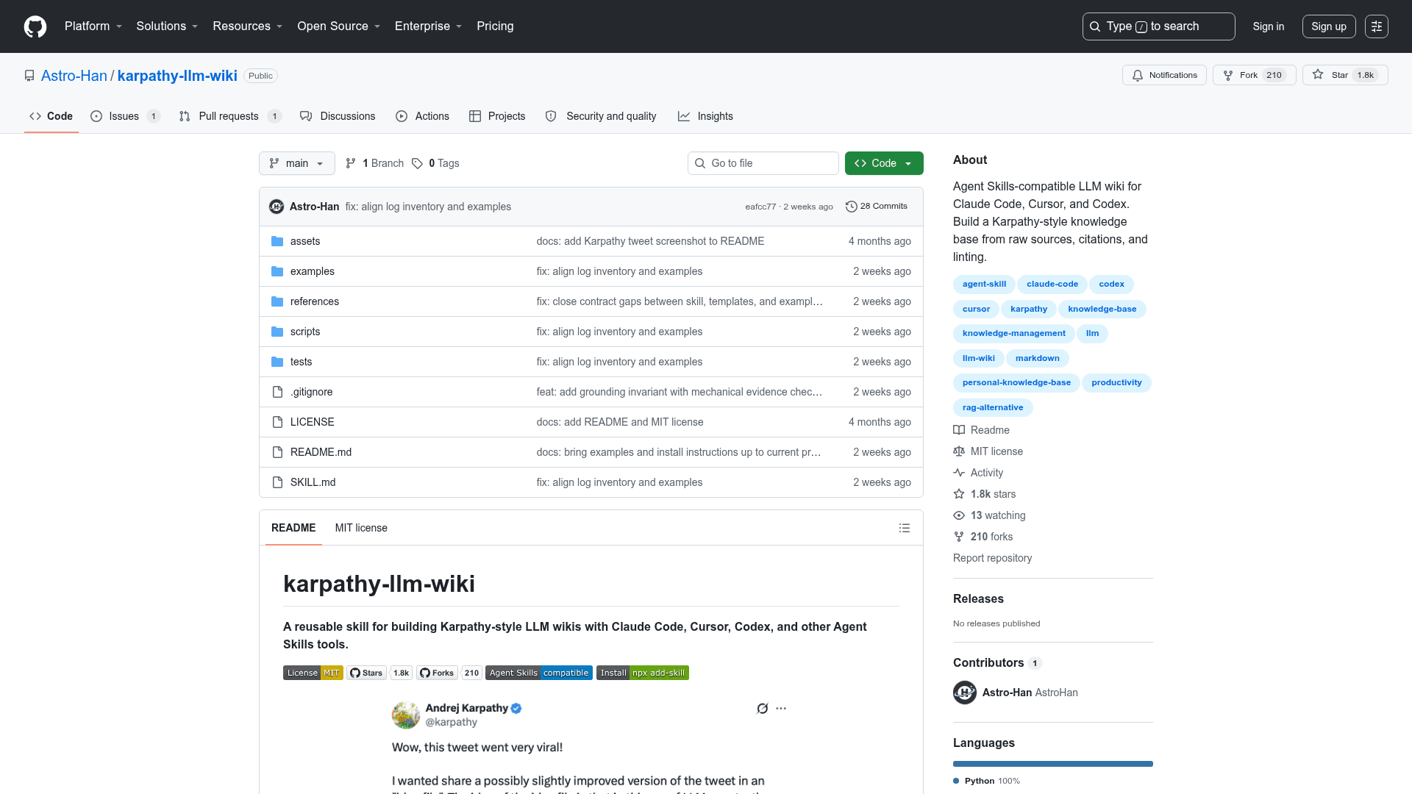Viewport: 1412px width, 794px height.
Task: Open the green Code clone dropdown
Action: [x=884, y=163]
